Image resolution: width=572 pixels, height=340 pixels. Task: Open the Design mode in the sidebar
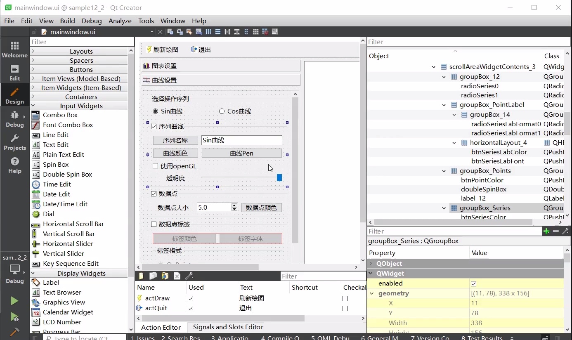coord(14,94)
